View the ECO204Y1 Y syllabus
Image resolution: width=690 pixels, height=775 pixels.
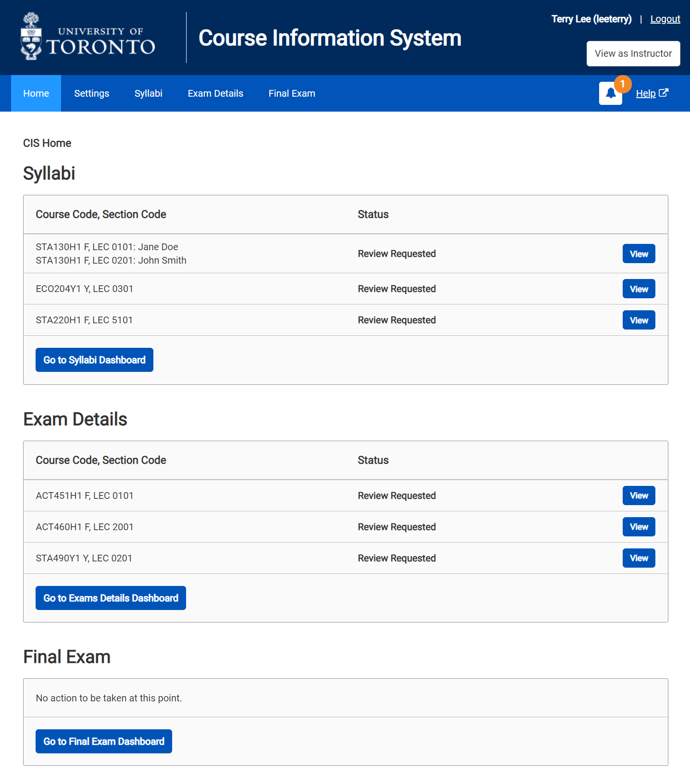(639, 289)
